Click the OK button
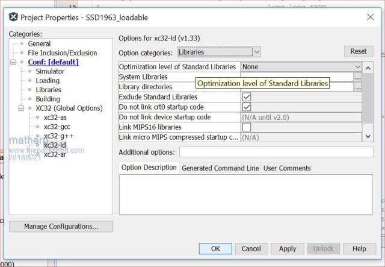 (215, 248)
